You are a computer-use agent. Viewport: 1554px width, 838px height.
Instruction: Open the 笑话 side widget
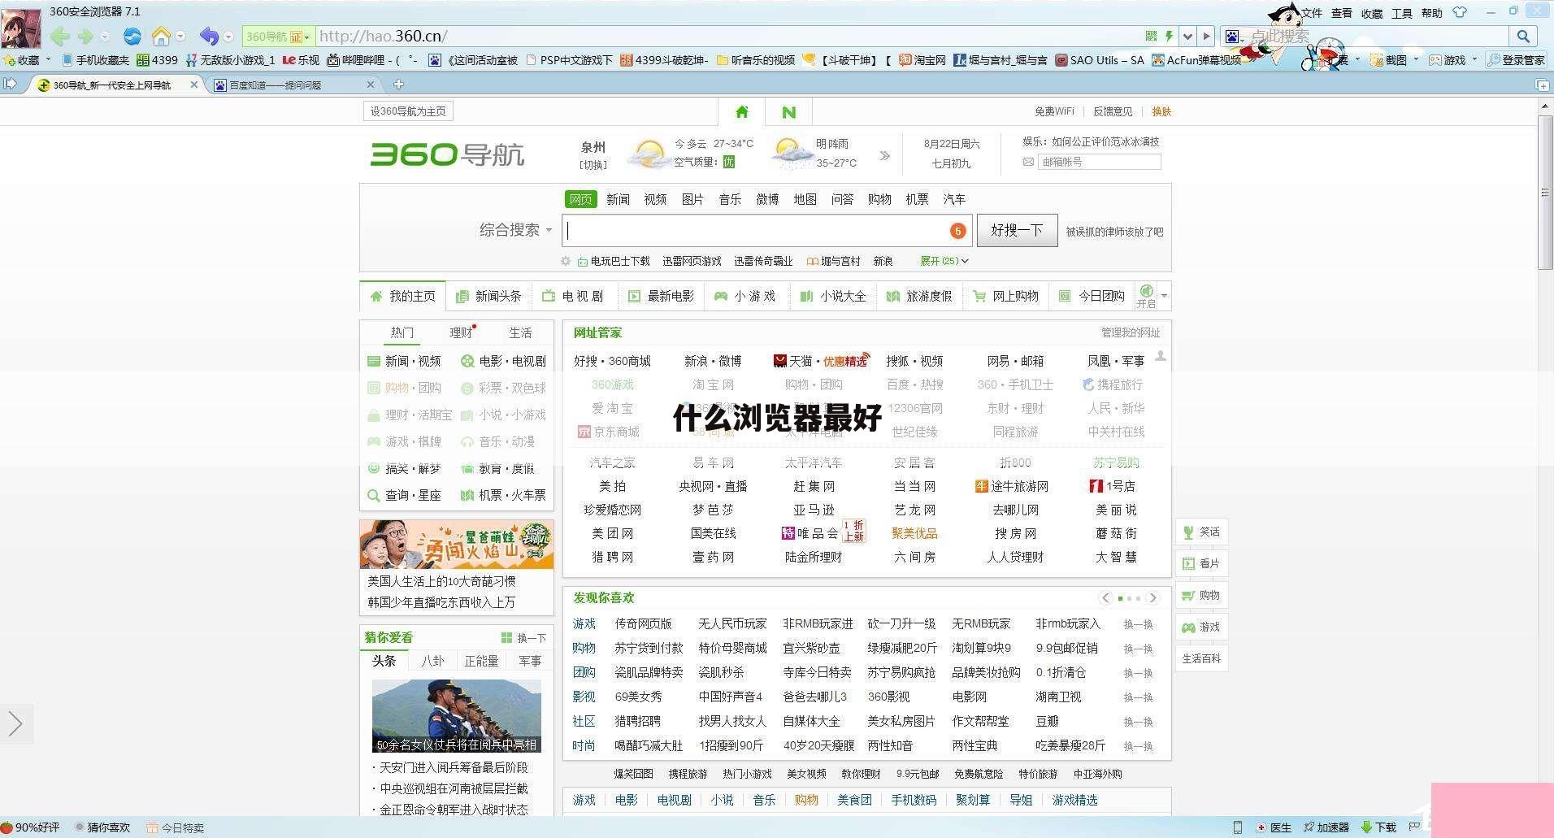[x=1201, y=532]
